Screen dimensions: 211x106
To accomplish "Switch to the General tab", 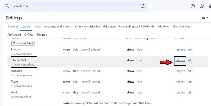I will [x=13, y=27].
